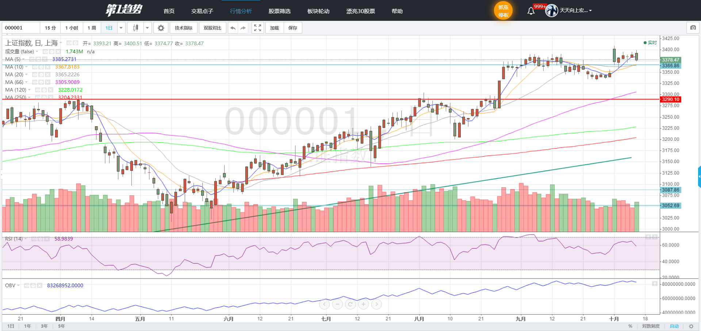
Task: Toggle visibility of MA (10) line
Action: click(35, 67)
